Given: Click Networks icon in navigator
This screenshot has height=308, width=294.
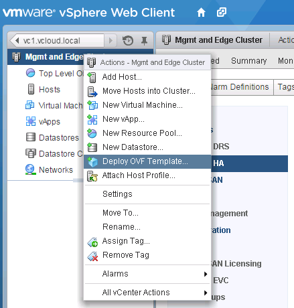Looking at the screenshot, I should point(31,169).
